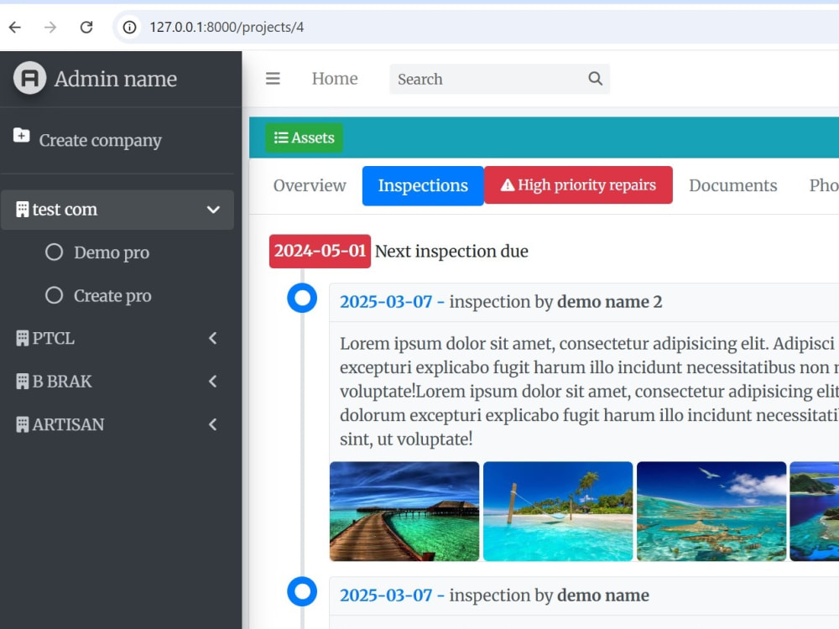Viewport: 839px width, 629px height.
Task: Open Create pro in sidebar
Action: point(112,296)
